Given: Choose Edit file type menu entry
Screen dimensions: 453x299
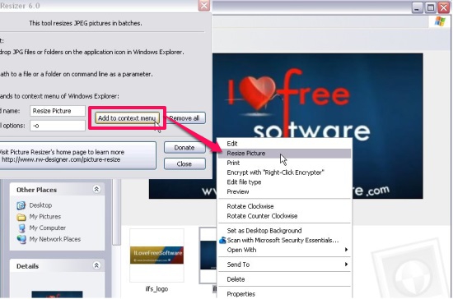Looking at the screenshot, I should pos(285,182).
